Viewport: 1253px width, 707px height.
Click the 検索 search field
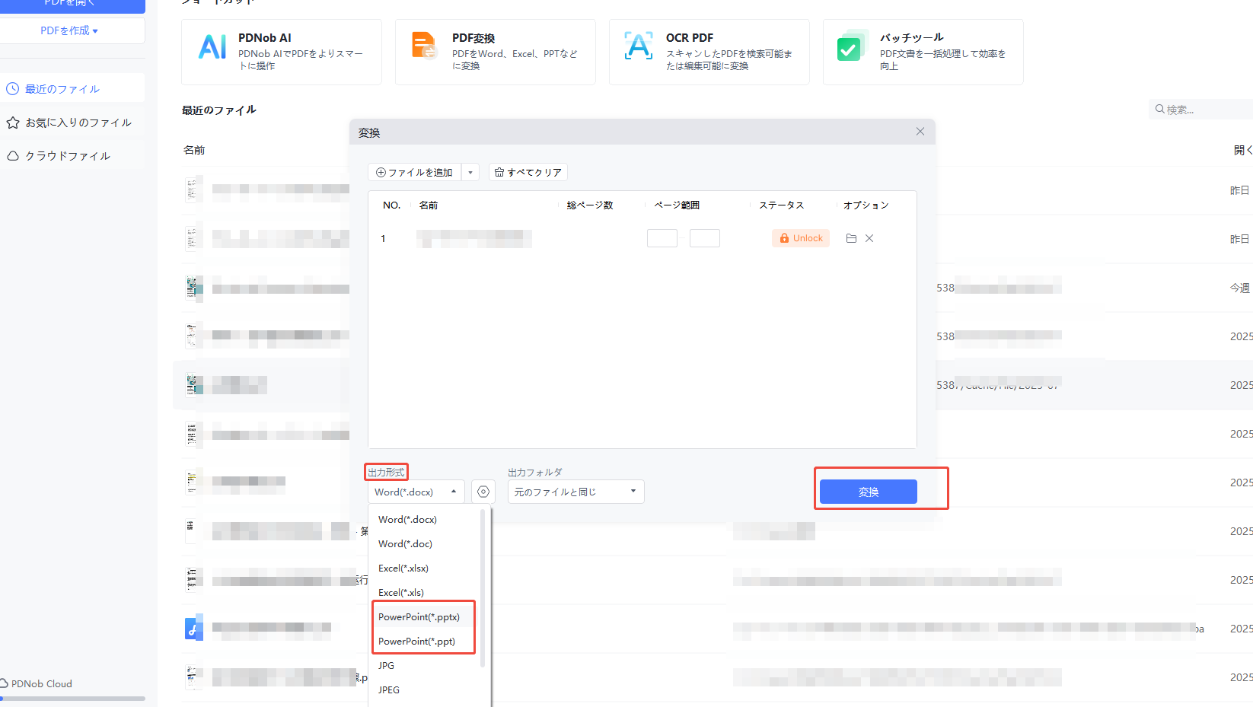[1201, 110]
